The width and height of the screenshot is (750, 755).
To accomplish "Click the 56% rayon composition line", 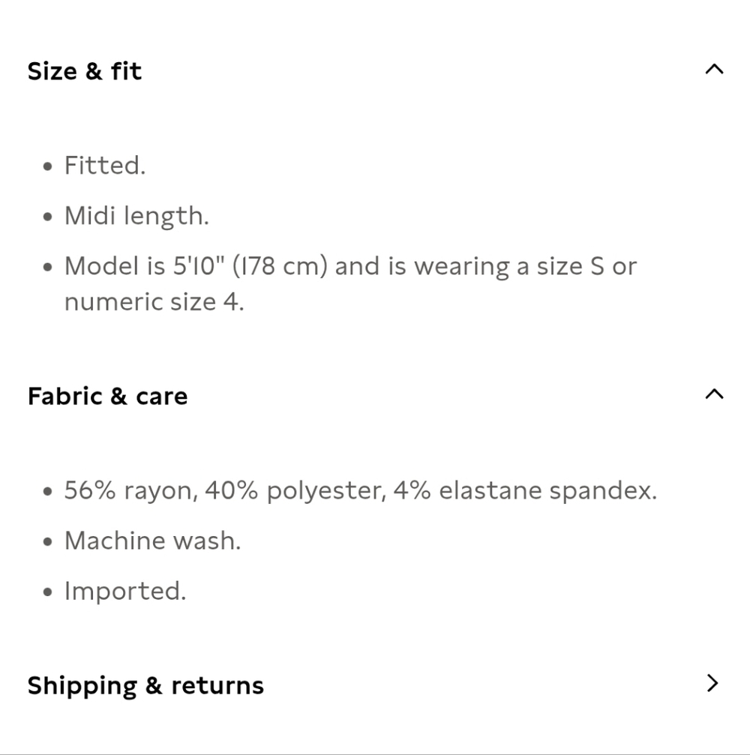I will (361, 491).
